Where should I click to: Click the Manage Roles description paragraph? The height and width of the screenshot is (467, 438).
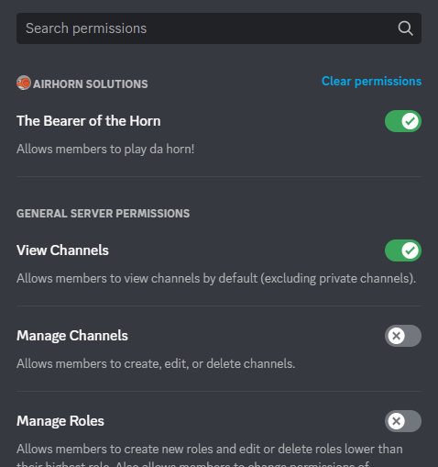click(210, 455)
